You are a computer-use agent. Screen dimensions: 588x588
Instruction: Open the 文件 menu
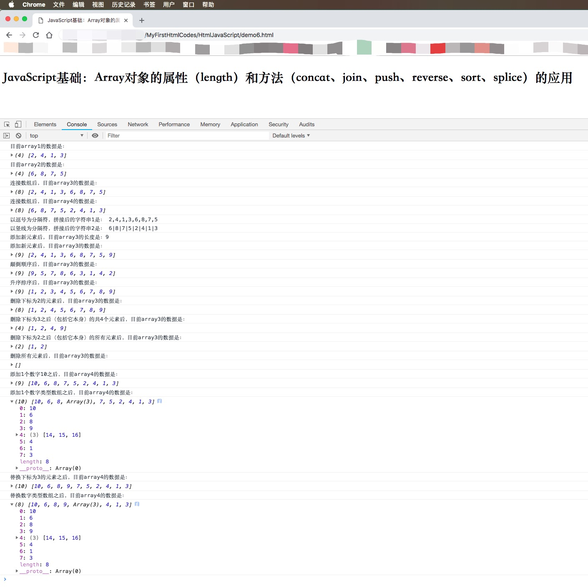(x=59, y=5)
